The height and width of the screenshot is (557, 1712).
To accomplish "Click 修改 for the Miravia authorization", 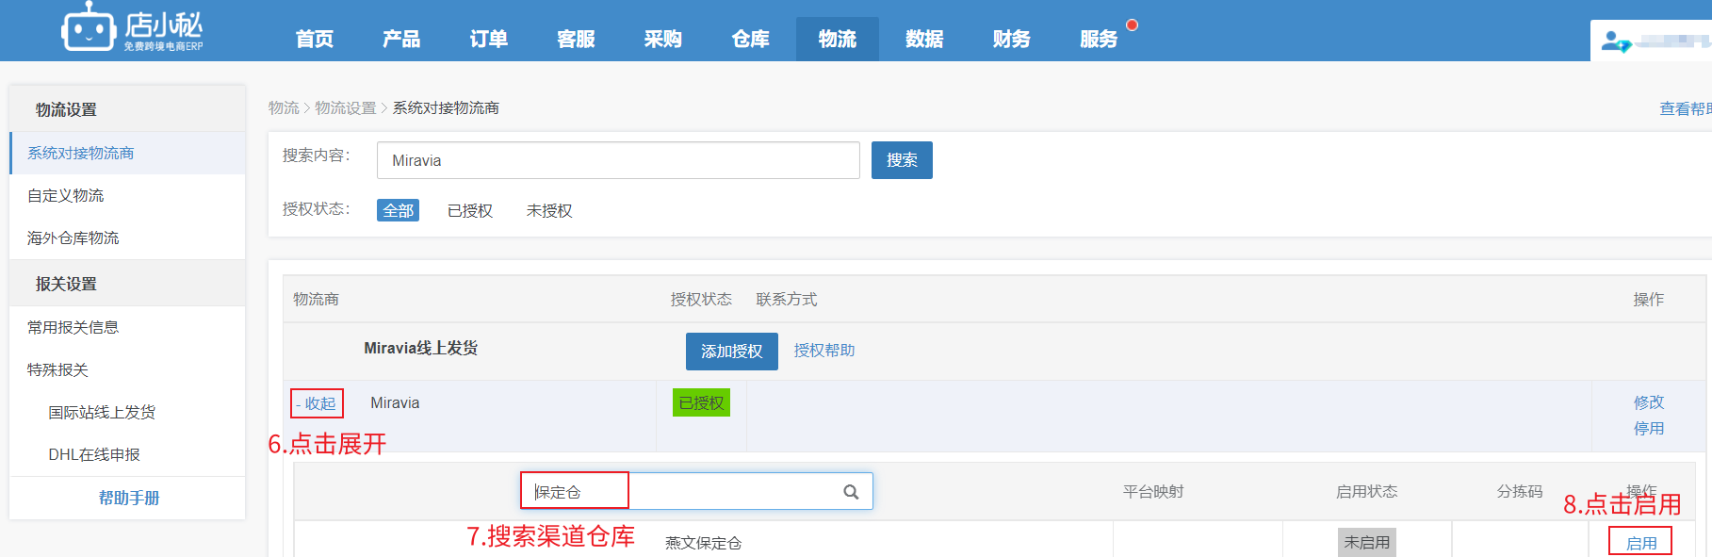I will [x=1649, y=402].
